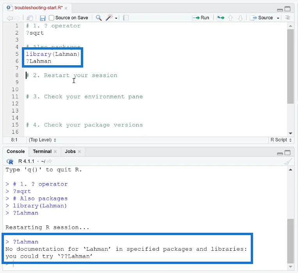
Task: Show the document outline icon
Action: [x=288, y=18]
